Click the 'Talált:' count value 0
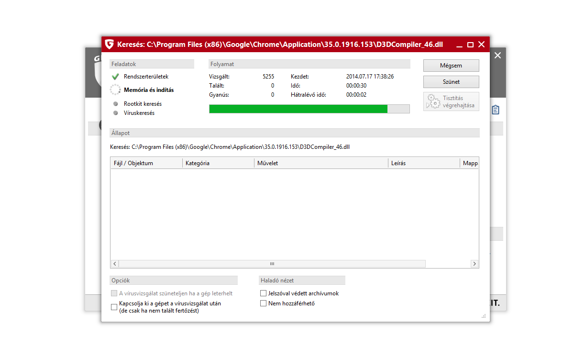Viewport: 574px width, 359px height. [x=273, y=86]
